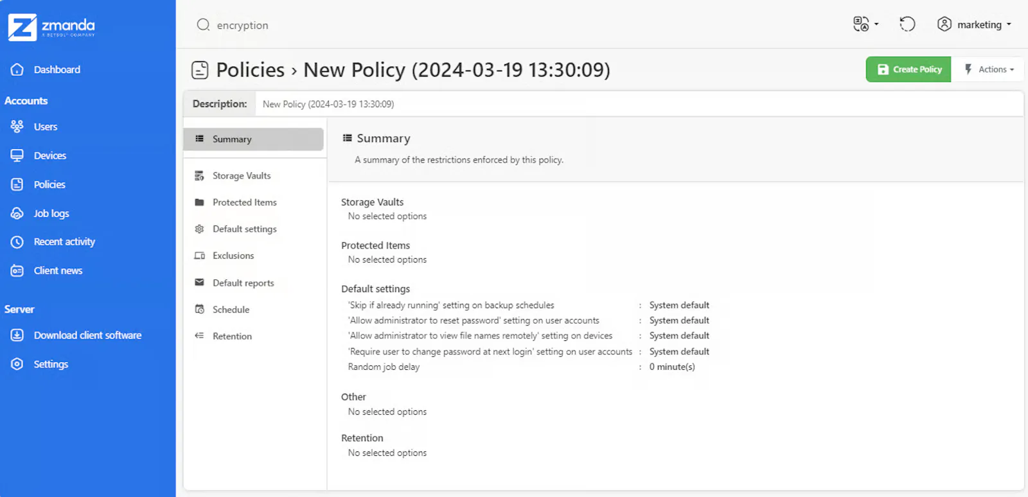This screenshot has width=1028, height=497.
Task: Switch to the Summary tab
Action: pyautogui.click(x=253, y=139)
